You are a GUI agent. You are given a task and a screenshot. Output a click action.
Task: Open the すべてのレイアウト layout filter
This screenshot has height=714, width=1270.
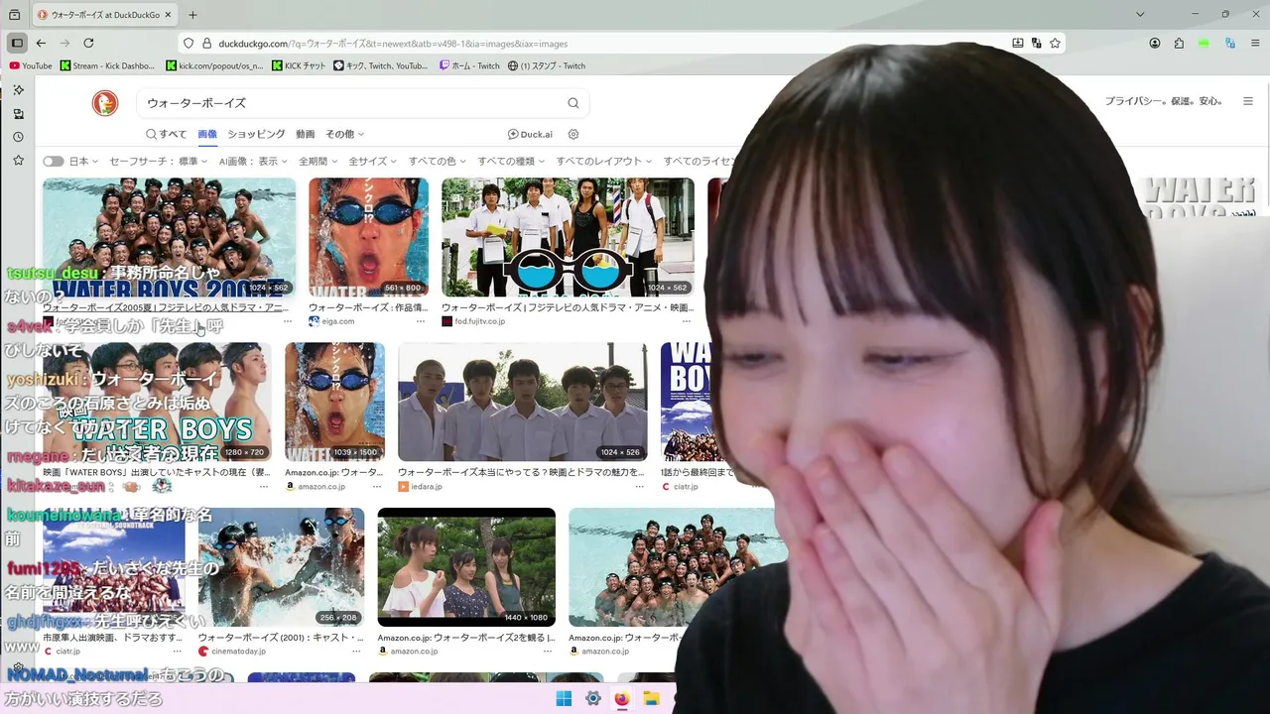tap(604, 161)
